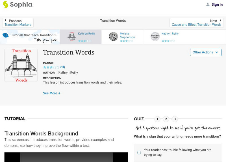Rate the tutorial using the star rating
The height and width of the screenshot is (162, 226).
(50, 67)
